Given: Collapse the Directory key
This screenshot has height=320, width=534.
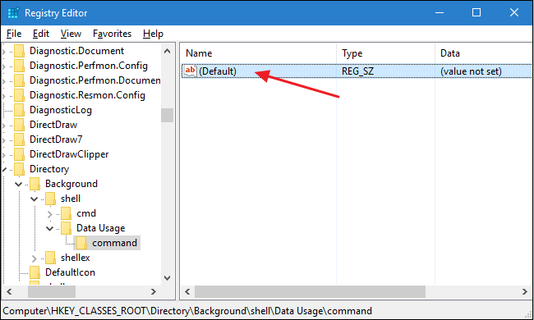Looking at the screenshot, I should click(4, 169).
